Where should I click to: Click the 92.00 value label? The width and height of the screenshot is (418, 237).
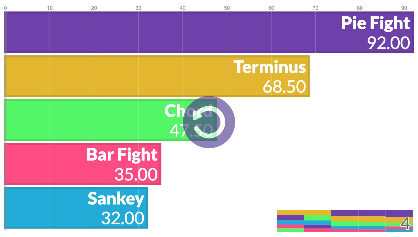(388, 43)
